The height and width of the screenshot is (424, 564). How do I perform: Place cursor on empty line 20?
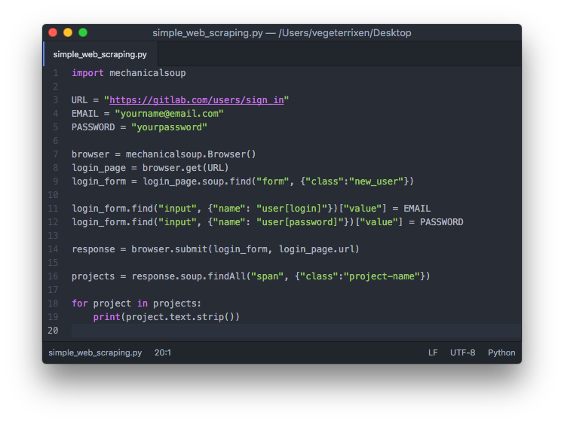click(x=296, y=331)
